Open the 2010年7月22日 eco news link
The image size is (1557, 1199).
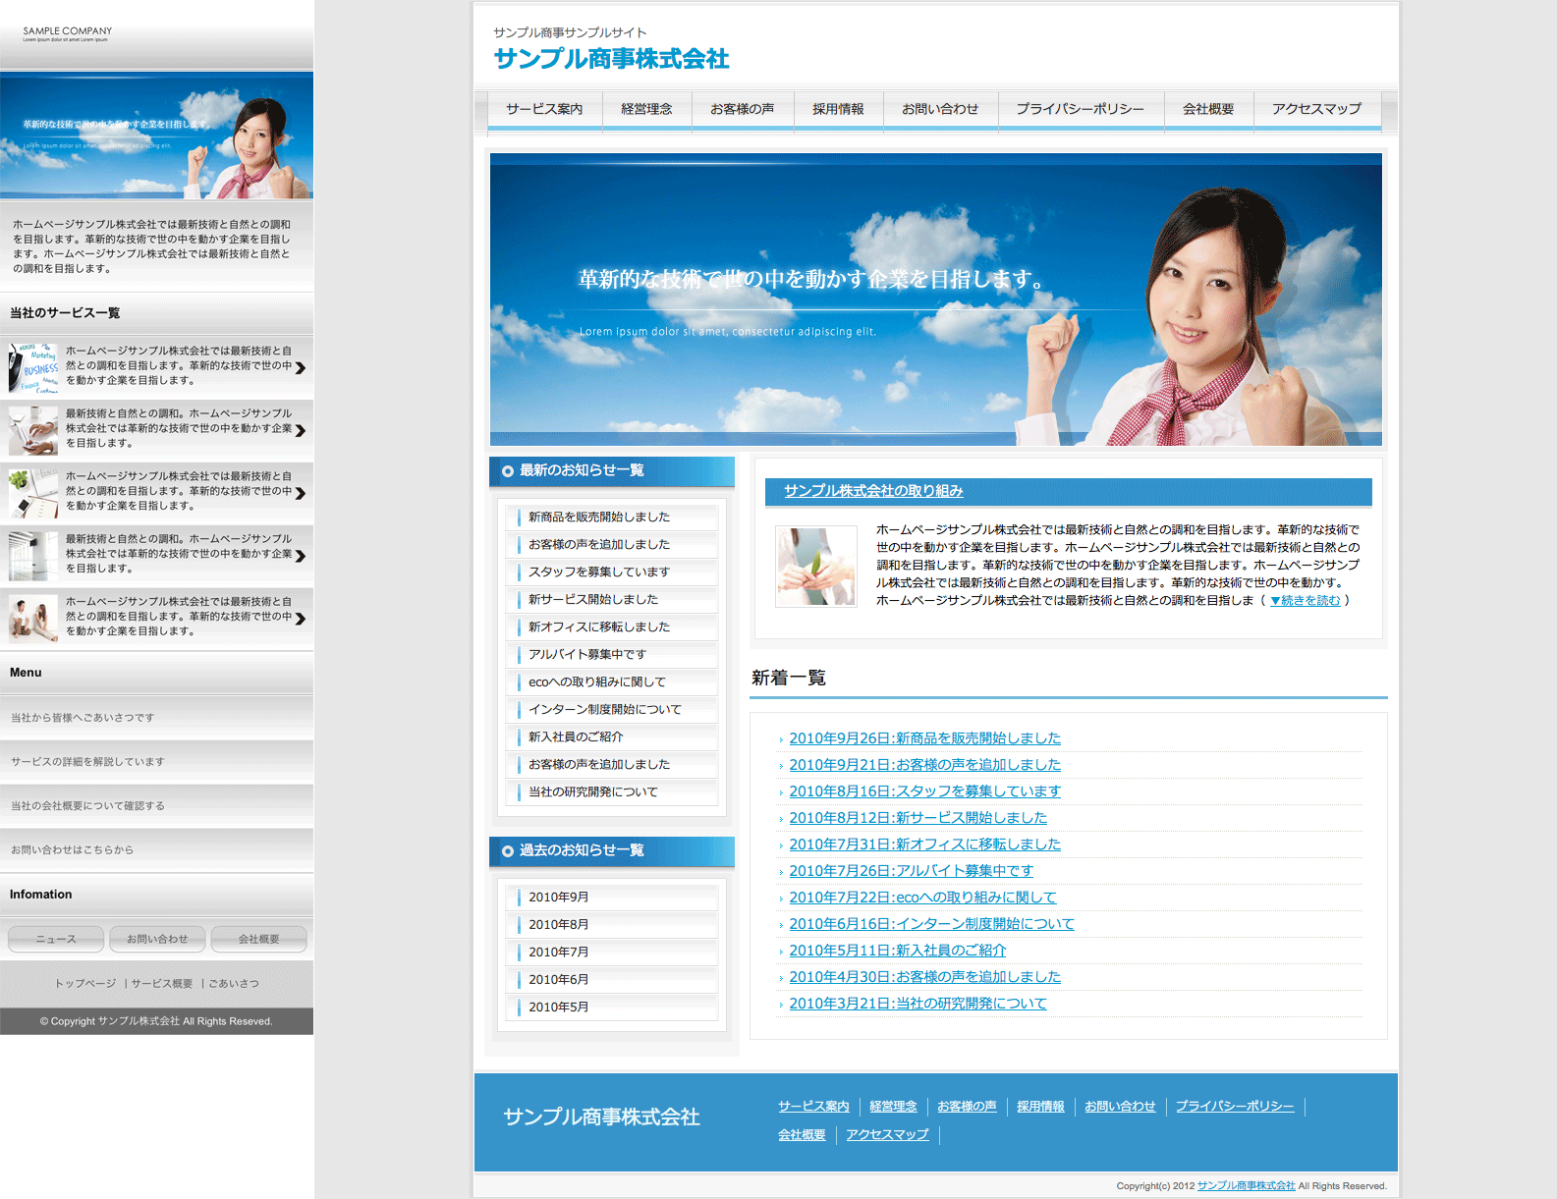click(922, 898)
